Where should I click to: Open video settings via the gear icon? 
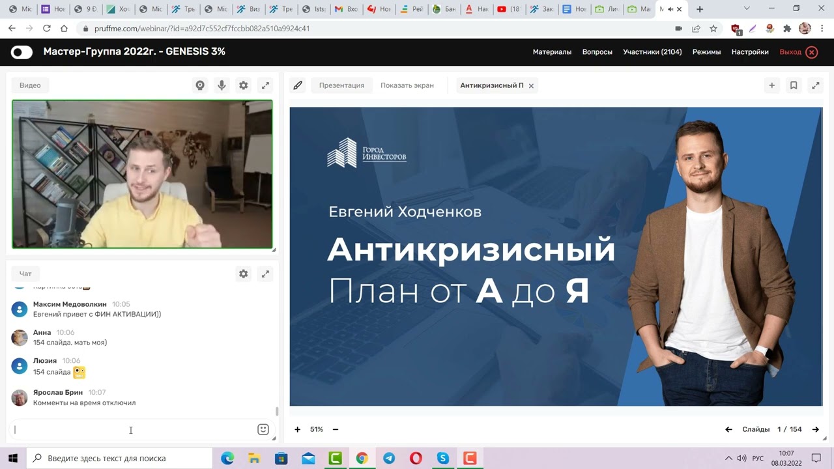[x=243, y=85]
